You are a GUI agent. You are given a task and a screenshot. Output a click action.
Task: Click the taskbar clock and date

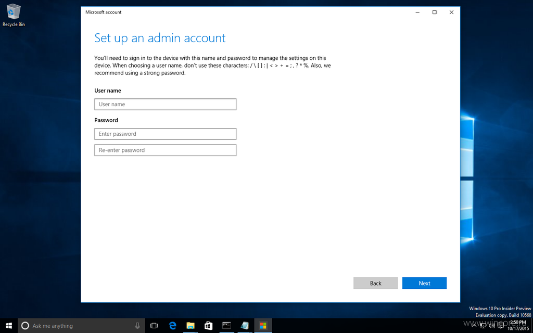click(518, 326)
